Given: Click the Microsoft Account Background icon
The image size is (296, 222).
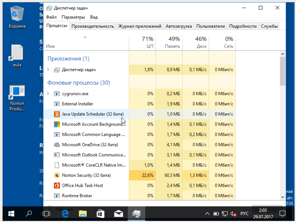Looking at the screenshot, I should pos(57,124).
